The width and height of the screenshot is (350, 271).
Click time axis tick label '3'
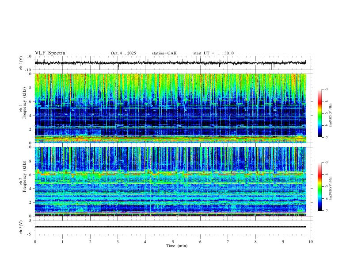click(118, 242)
